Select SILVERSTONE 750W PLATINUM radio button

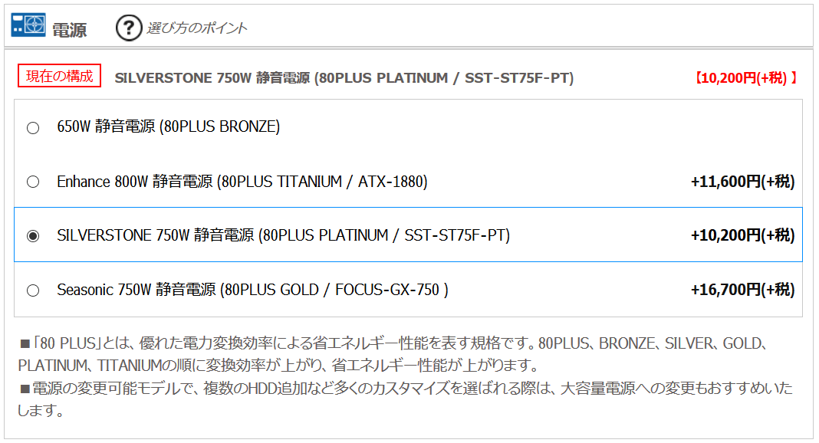pos(33,236)
